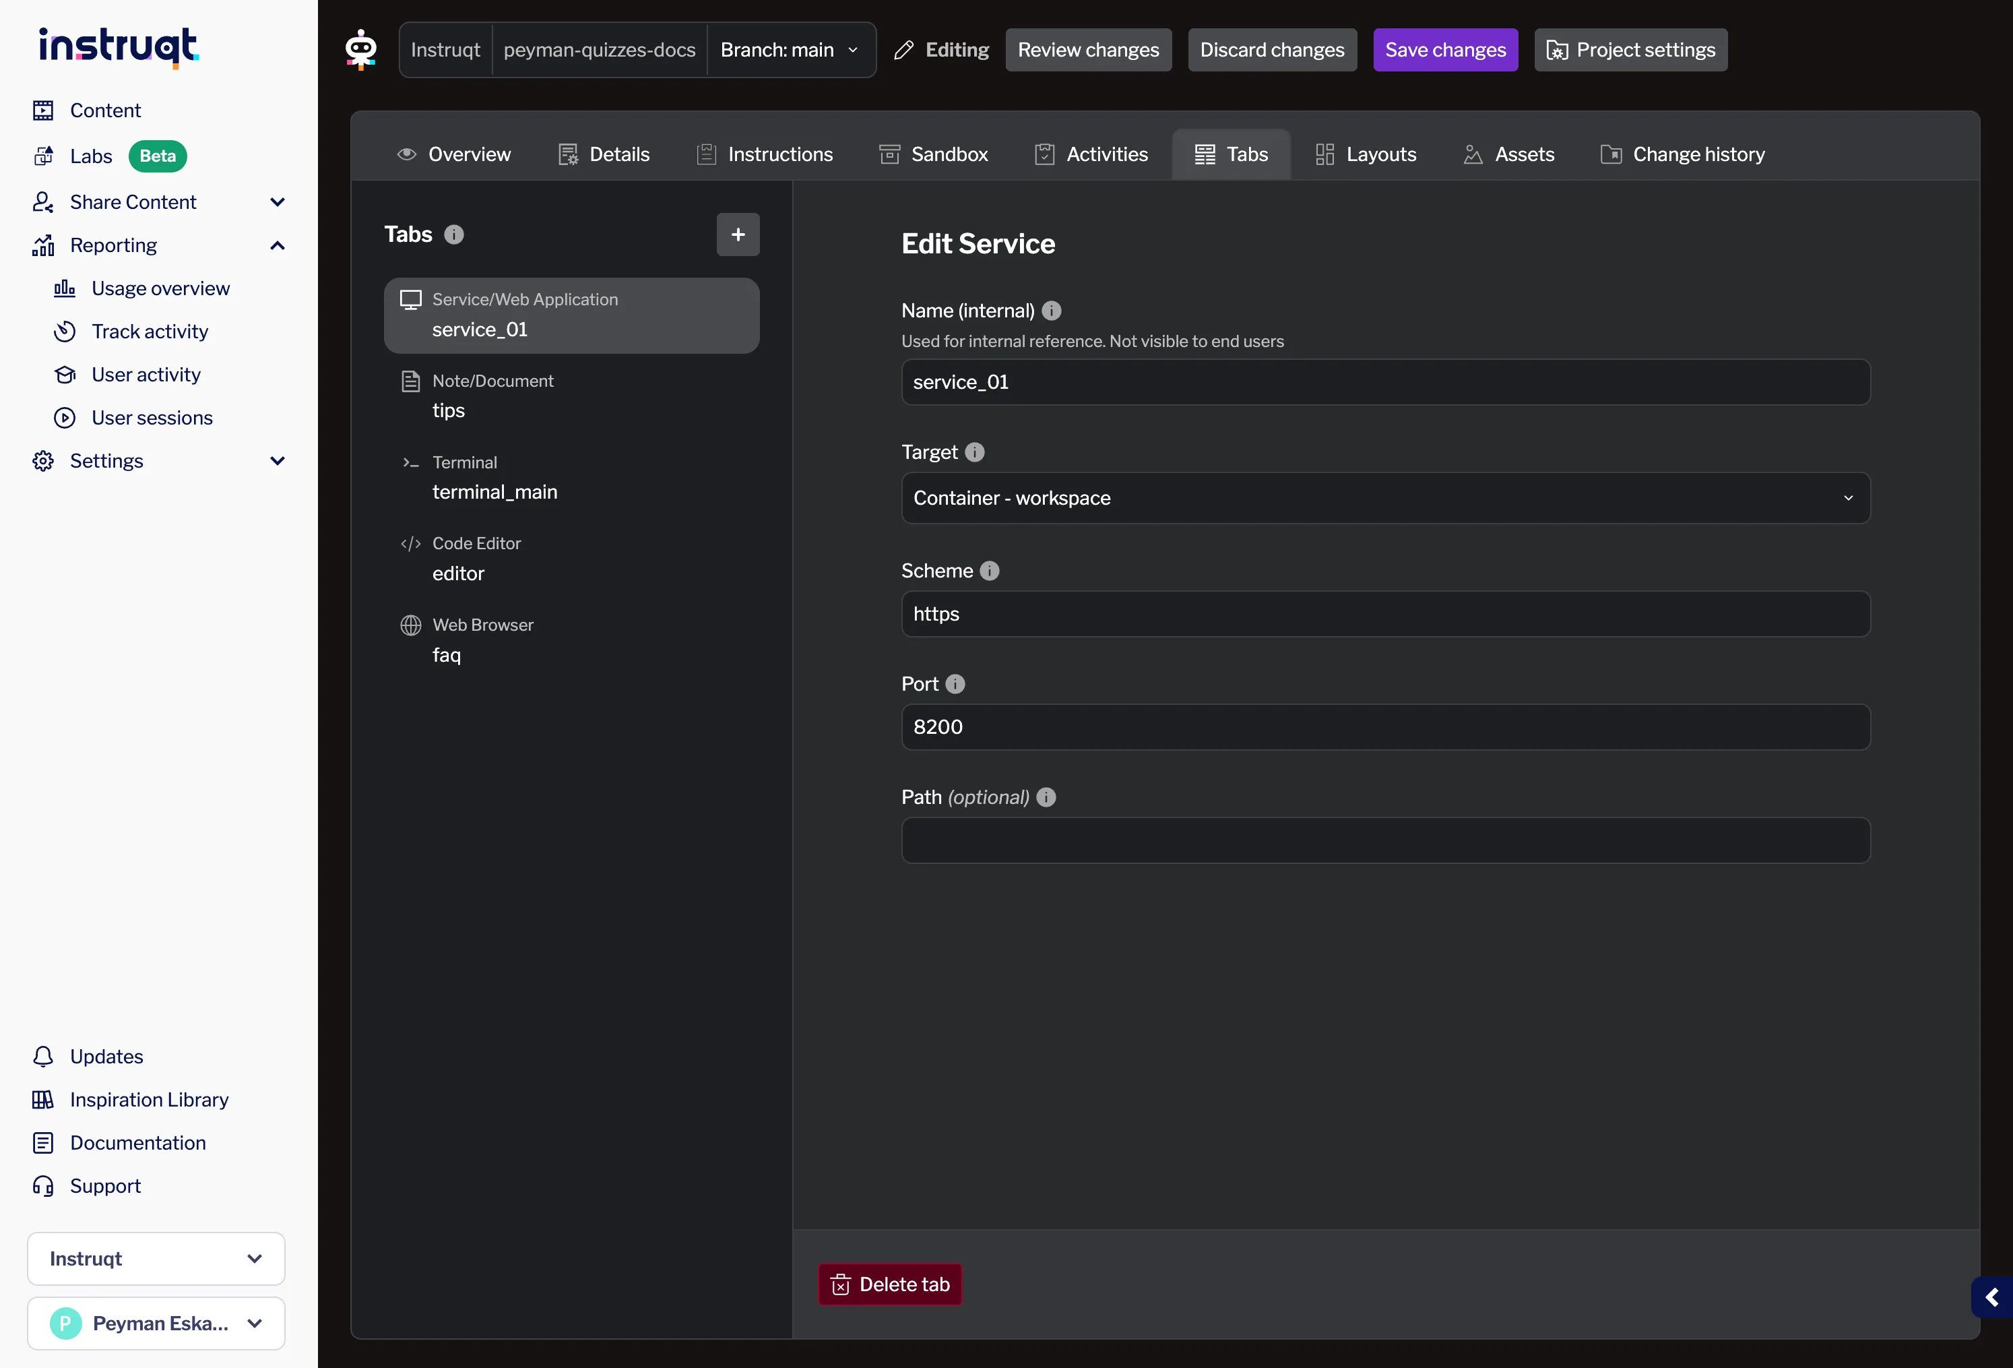This screenshot has width=2013, height=1368.
Task: Click the Instruqt robot logo icon
Action: coord(360,49)
